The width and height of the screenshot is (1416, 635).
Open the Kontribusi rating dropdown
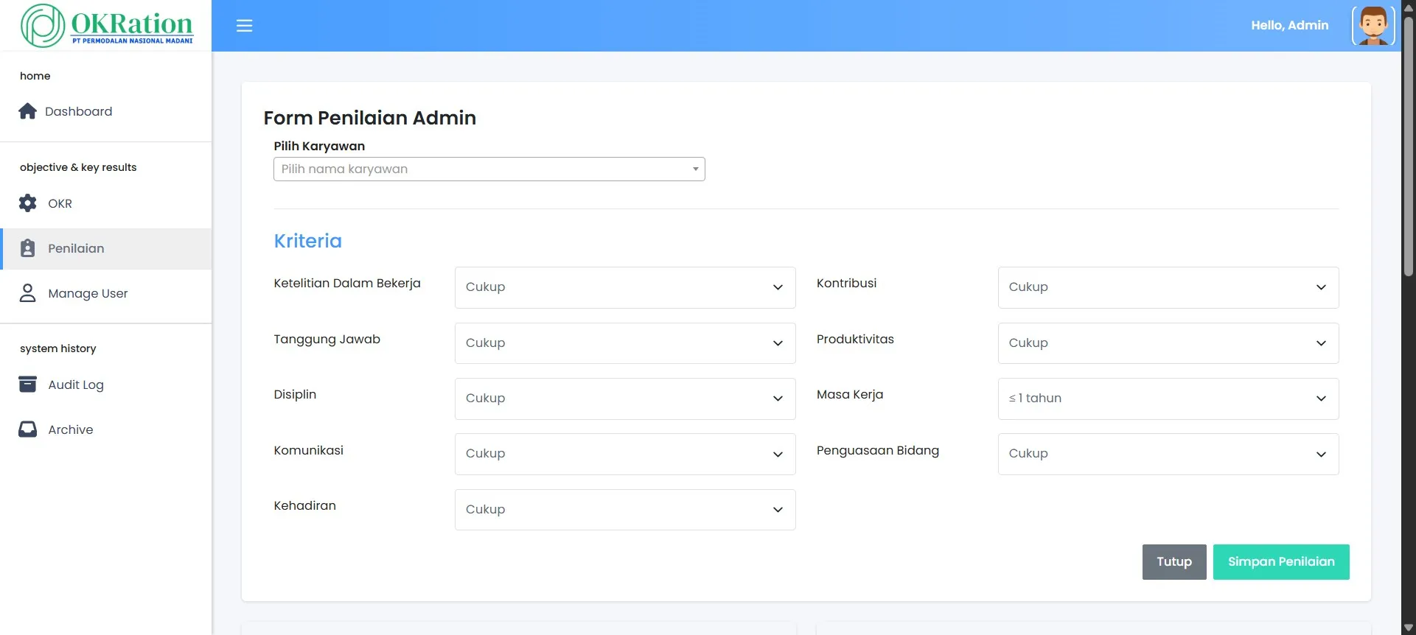(1168, 287)
